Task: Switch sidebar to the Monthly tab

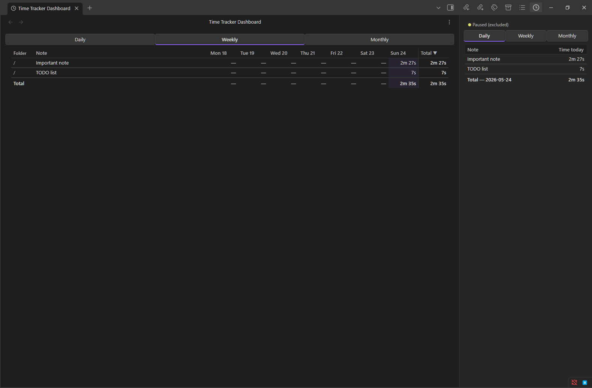Action: (x=567, y=36)
